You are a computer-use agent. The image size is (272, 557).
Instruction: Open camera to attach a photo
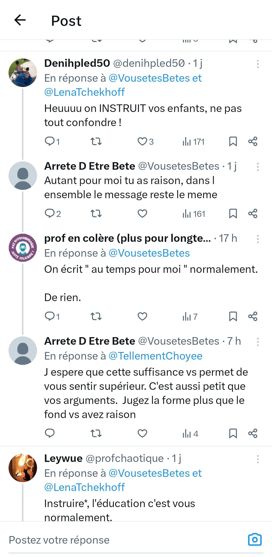(255, 540)
